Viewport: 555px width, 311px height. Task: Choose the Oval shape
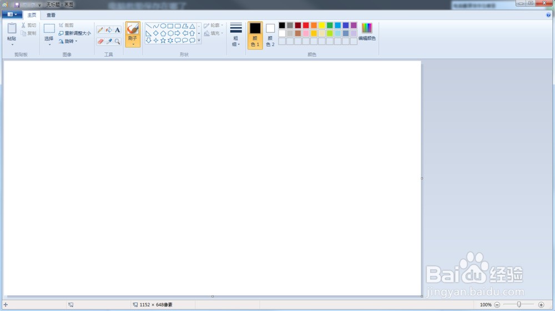pyautogui.click(x=163, y=26)
